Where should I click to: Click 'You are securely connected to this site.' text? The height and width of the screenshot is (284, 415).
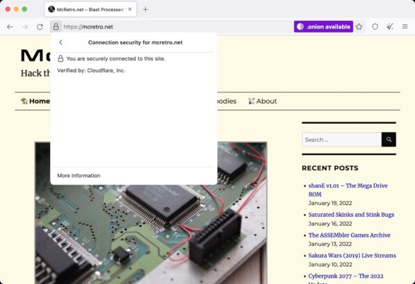tap(116, 59)
